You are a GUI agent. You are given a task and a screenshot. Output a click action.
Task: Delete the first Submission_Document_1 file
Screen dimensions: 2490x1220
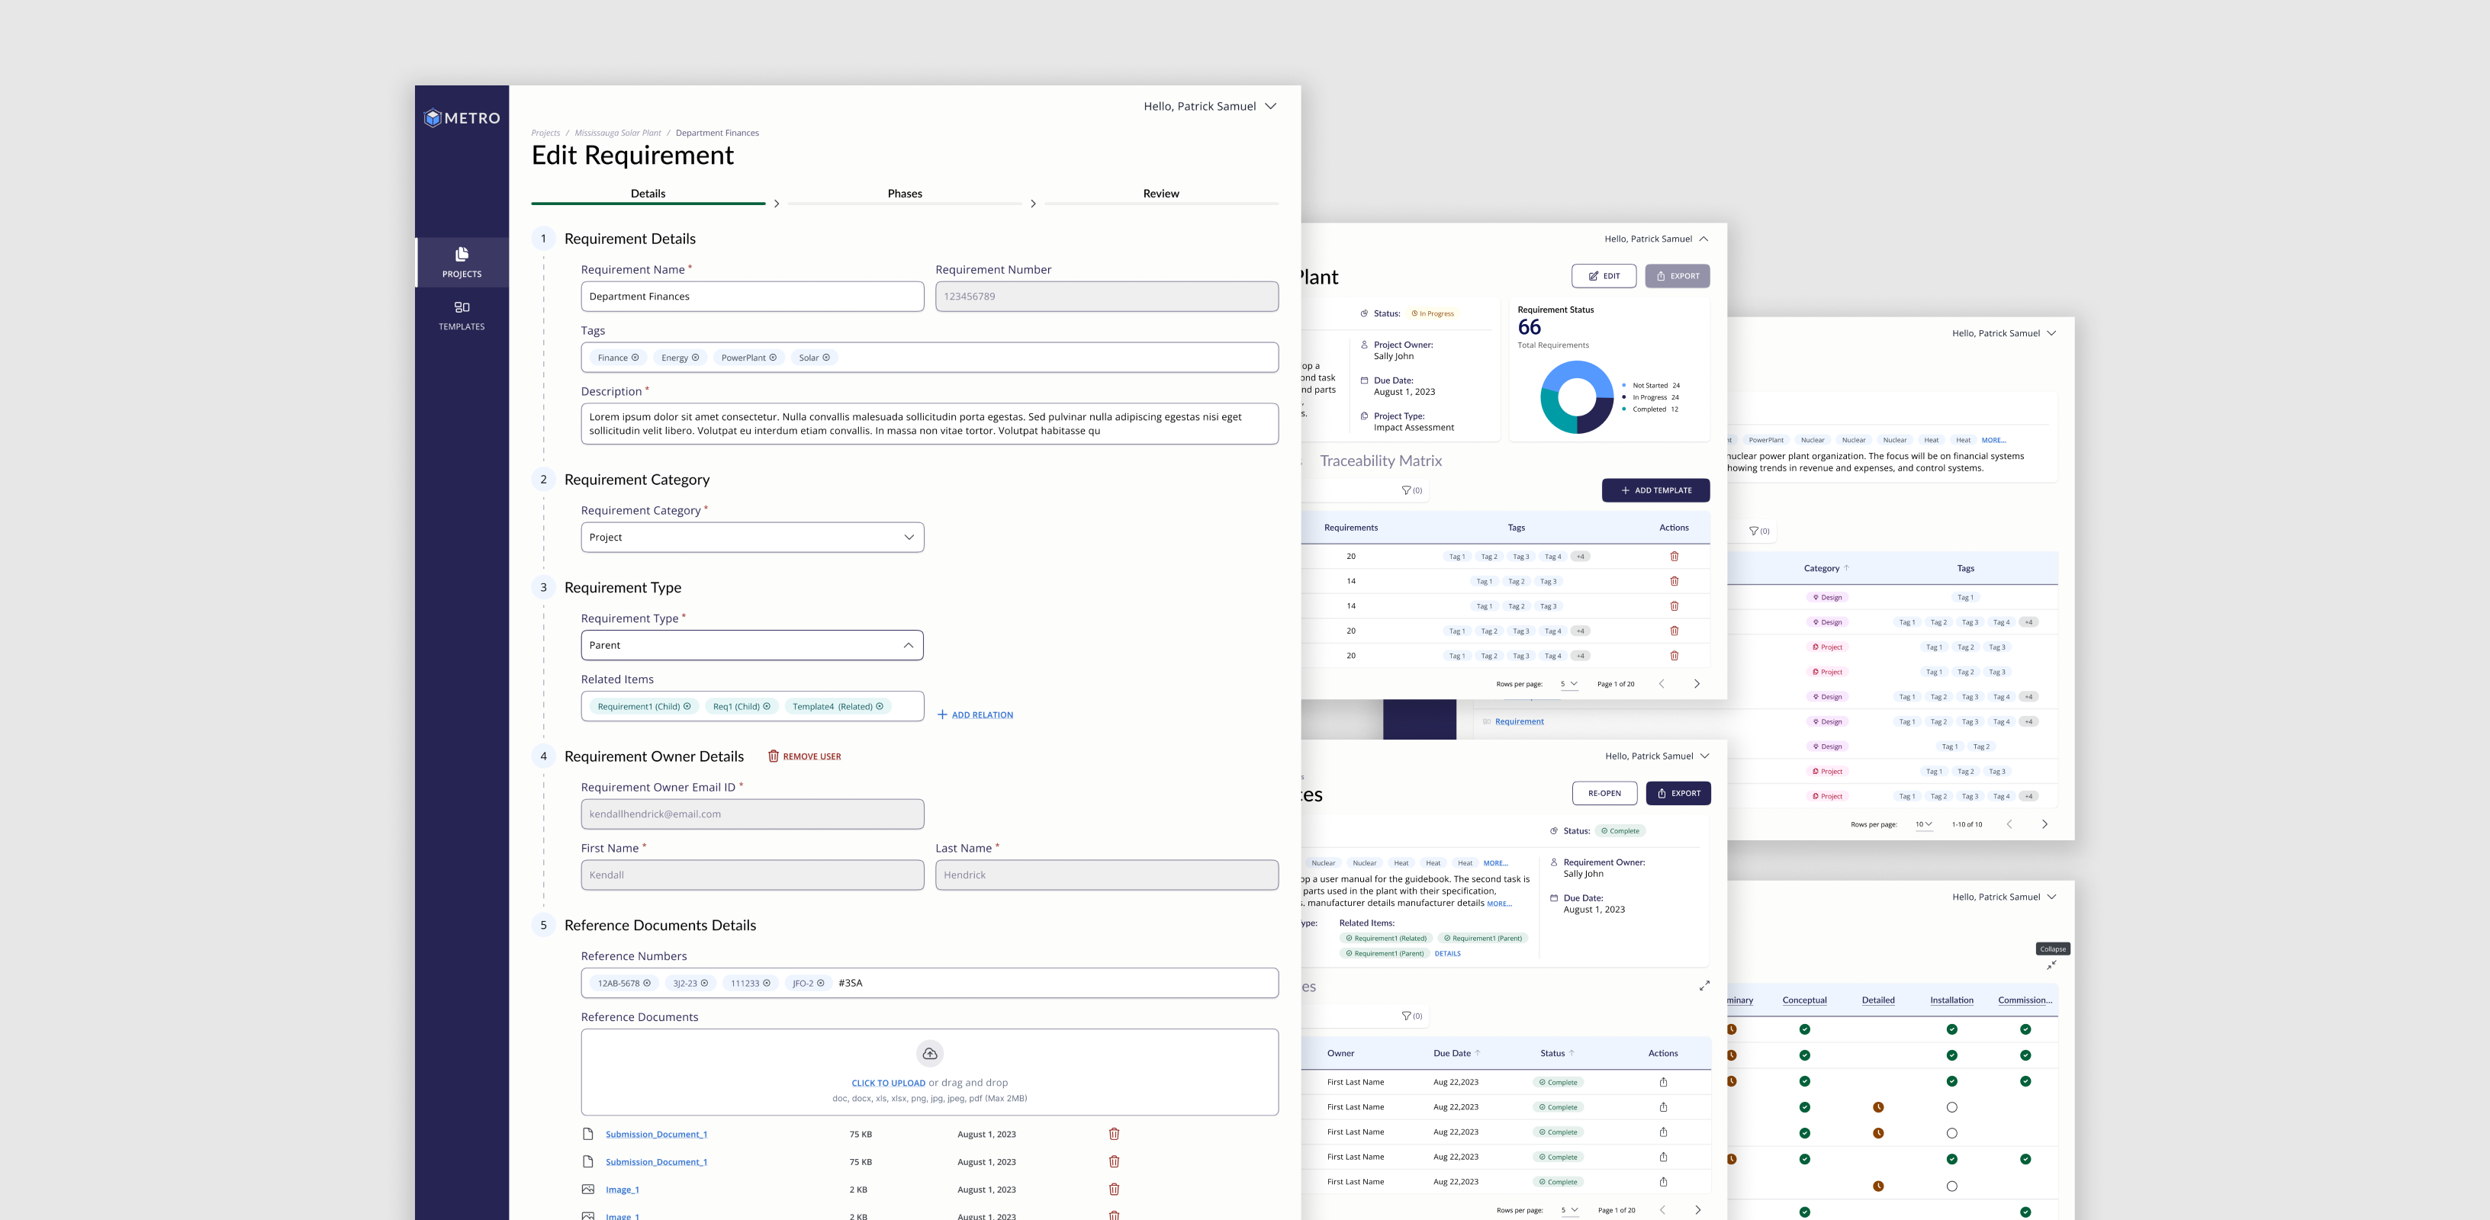point(1114,1134)
